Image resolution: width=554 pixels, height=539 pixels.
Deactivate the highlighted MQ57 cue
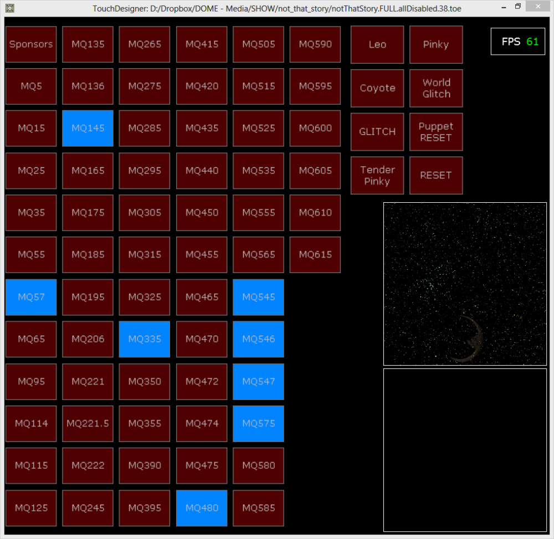[31, 297]
